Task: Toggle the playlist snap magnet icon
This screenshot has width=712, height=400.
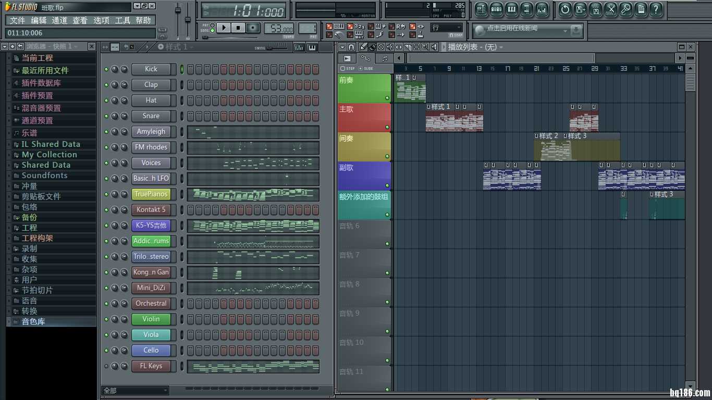Action: point(351,47)
